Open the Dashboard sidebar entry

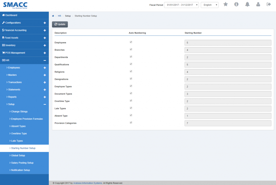pyautogui.click(x=12, y=15)
